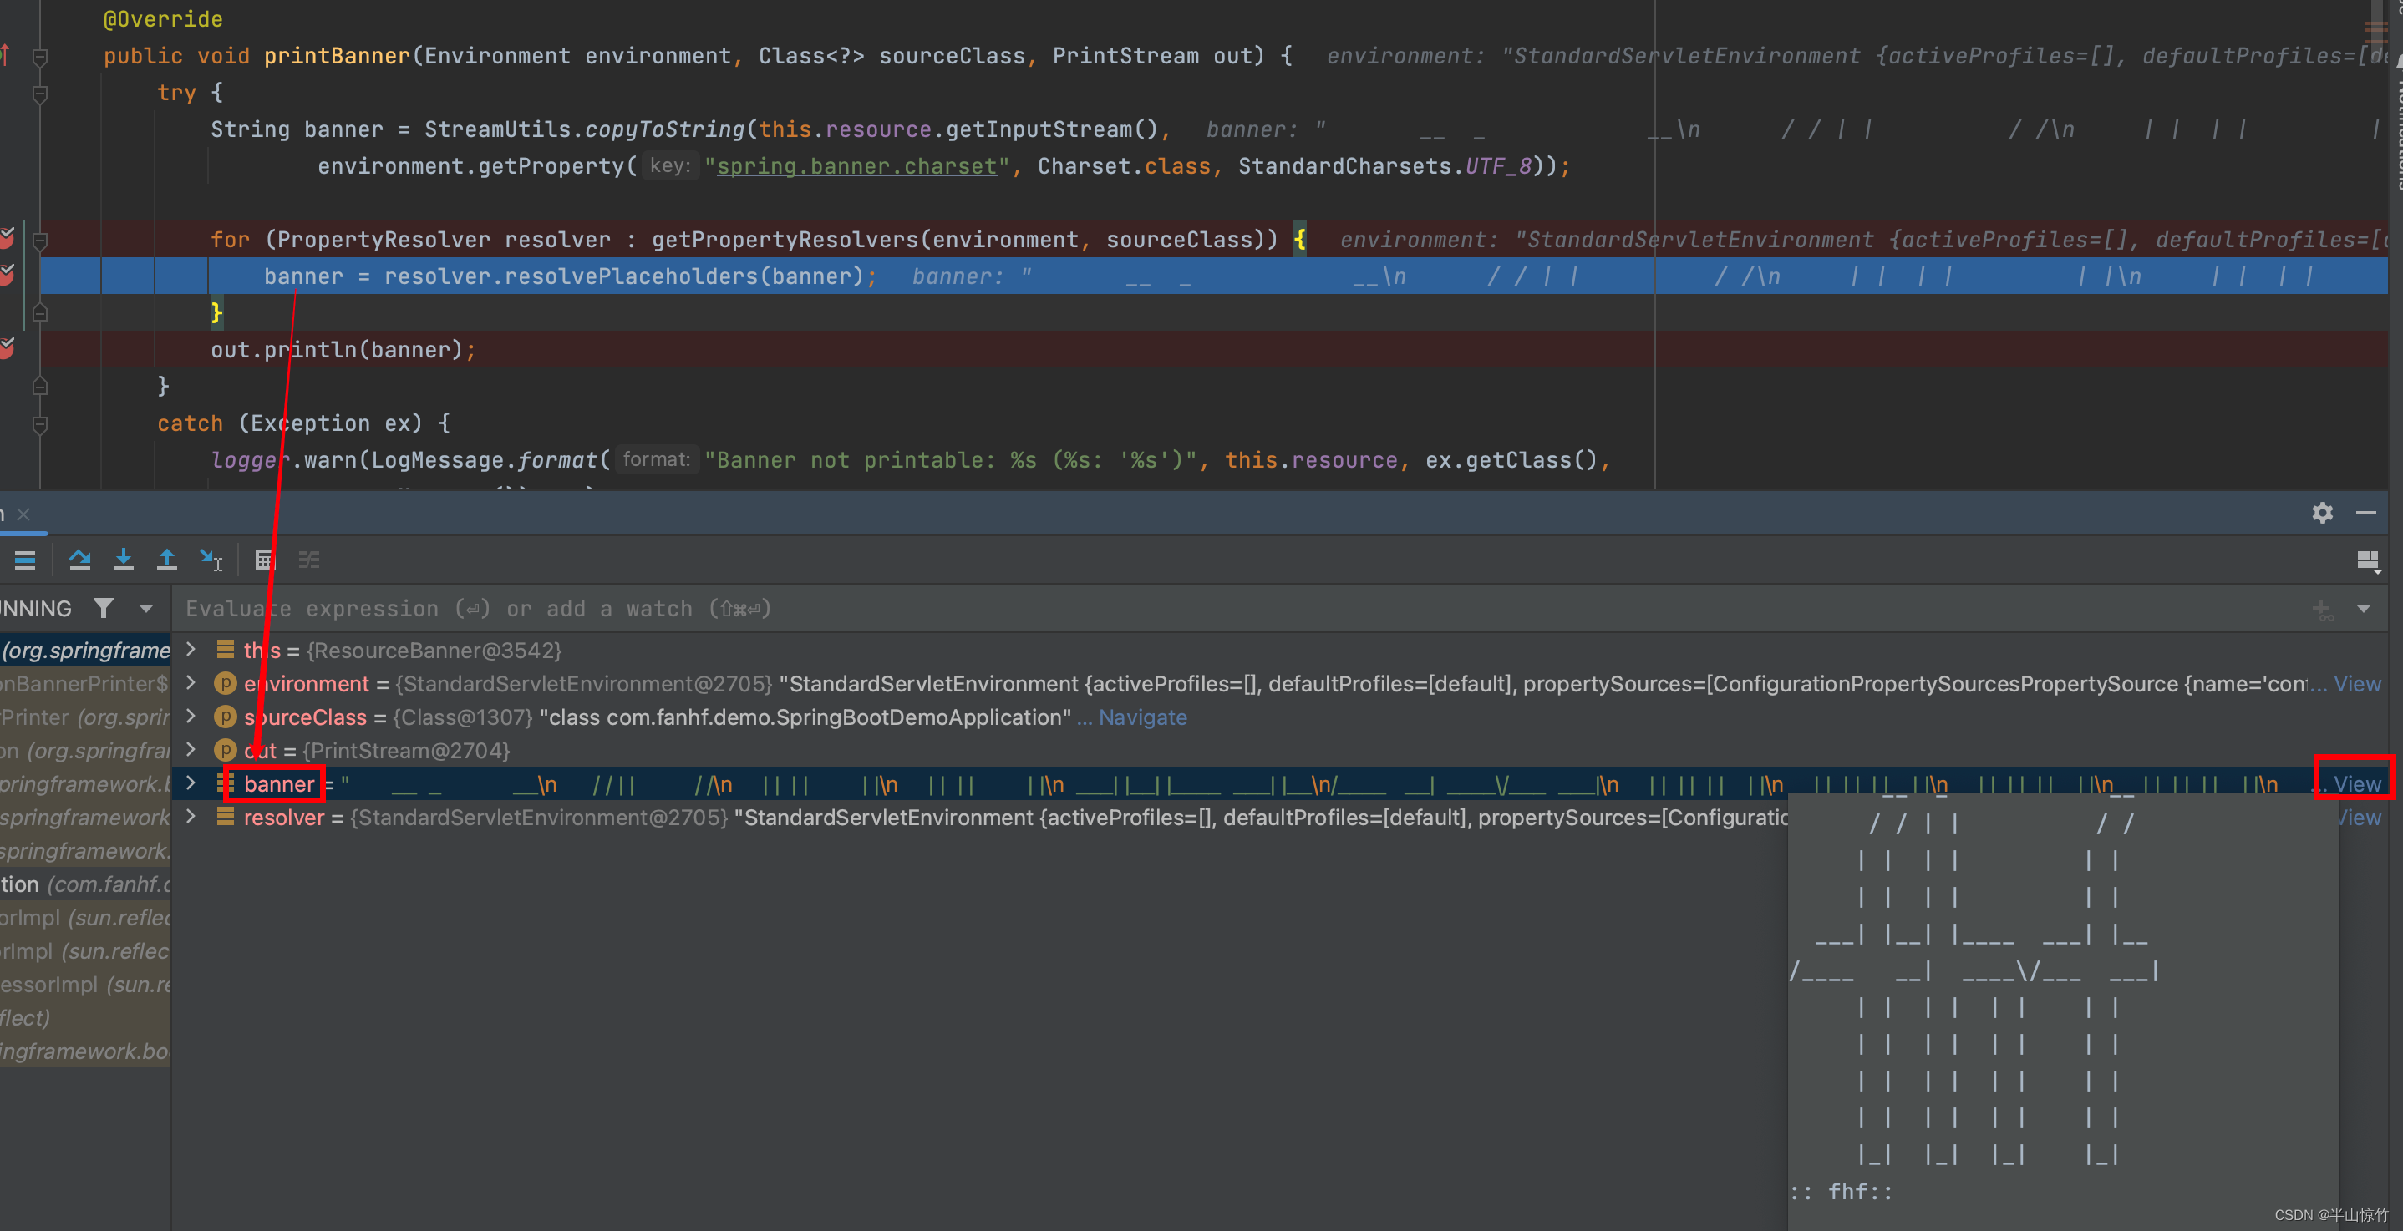Screen dimensions: 2403x1231
Task: Click the threads filter funnel icon
Action: click(x=104, y=608)
